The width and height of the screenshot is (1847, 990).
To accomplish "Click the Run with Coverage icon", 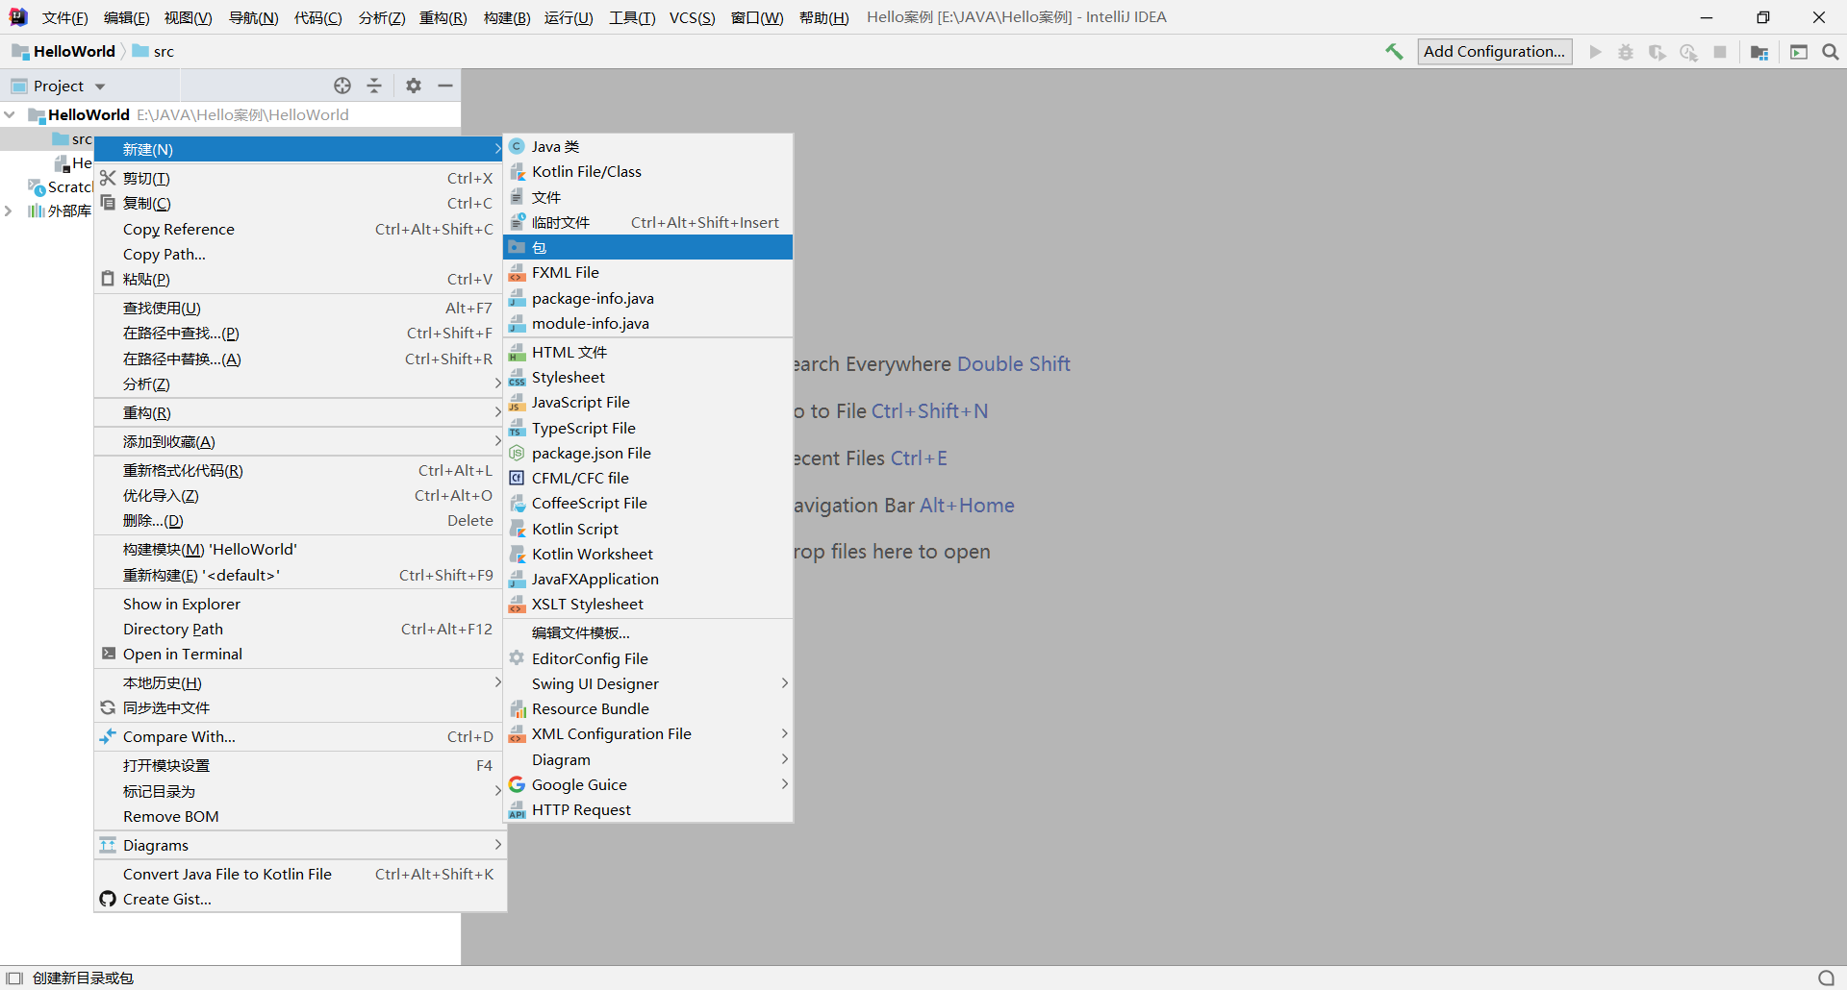I will tap(1657, 52).
